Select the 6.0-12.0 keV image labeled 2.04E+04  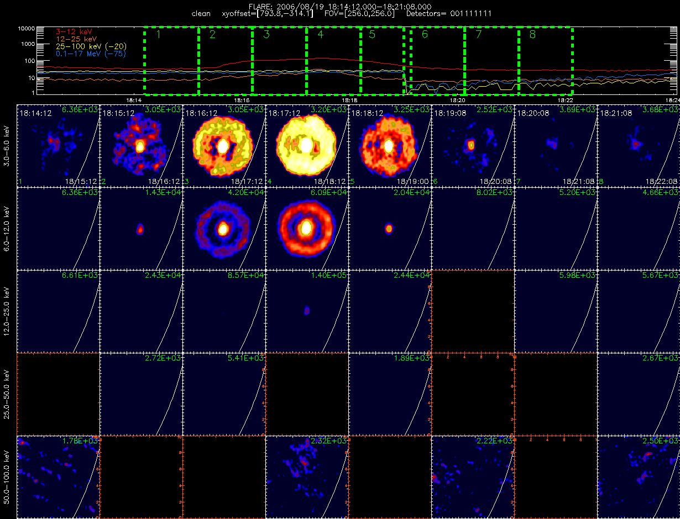point(390,228)
